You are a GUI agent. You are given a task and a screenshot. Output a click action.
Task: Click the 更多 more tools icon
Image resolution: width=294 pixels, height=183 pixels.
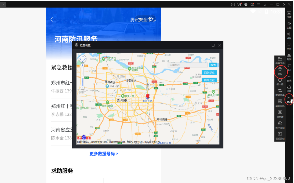pyautogui.click(x=289, y=99)
